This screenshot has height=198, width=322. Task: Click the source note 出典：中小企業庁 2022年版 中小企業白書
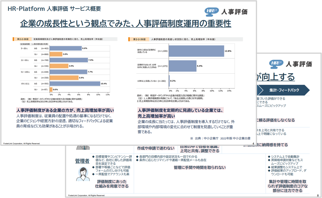coord(223,139)
